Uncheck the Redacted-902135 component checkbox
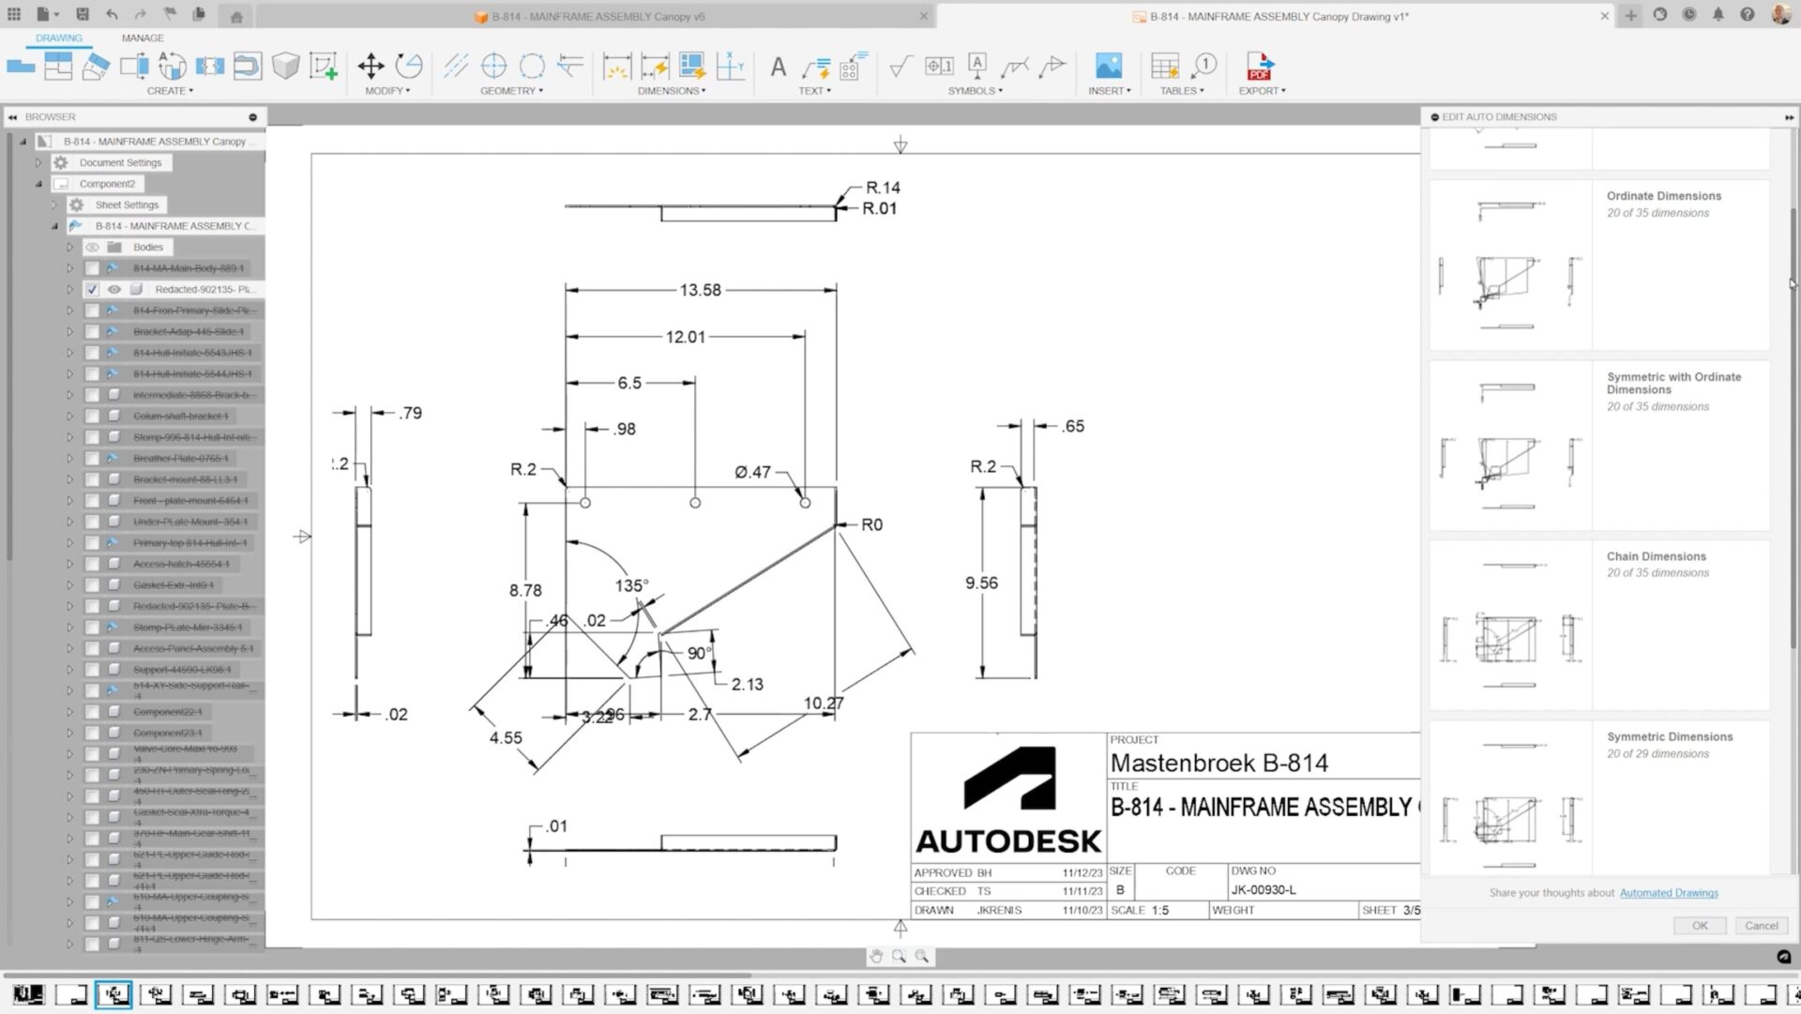Image resolution: width=1801 pixels, height=1014 pixels. tap(92, 290)
